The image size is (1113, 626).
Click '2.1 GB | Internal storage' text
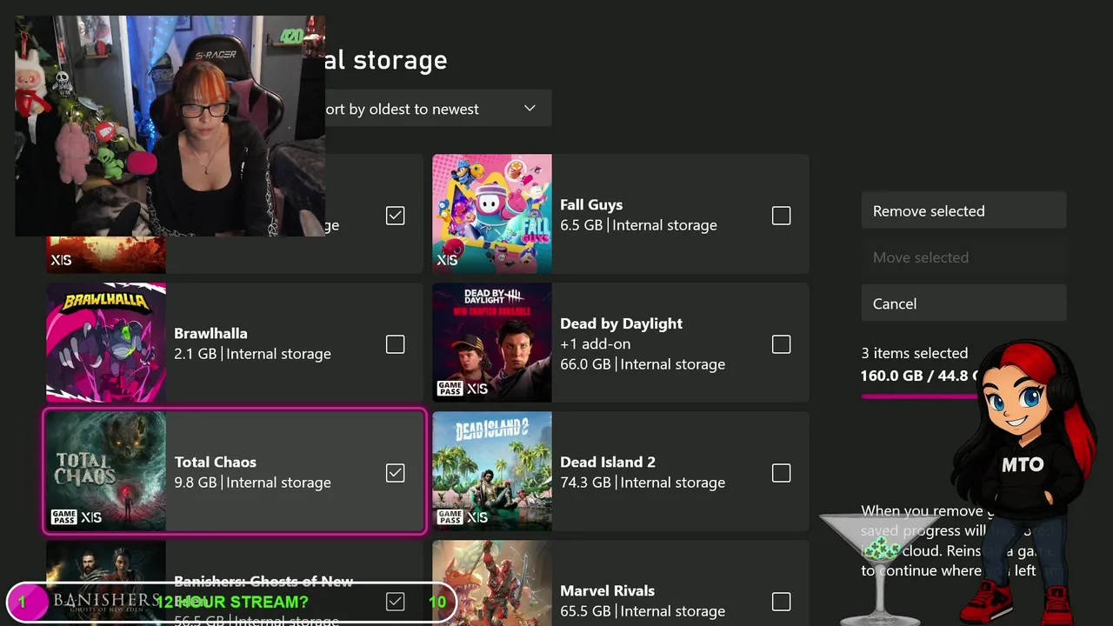252,354
